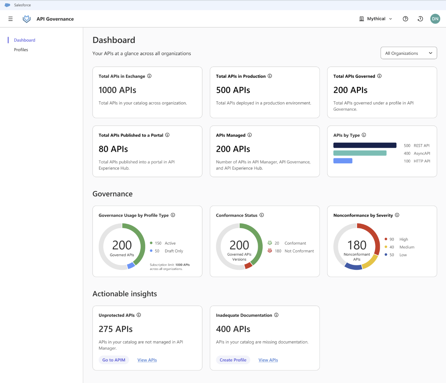Click the info icon beside Total APIs in Exchange

149,76
